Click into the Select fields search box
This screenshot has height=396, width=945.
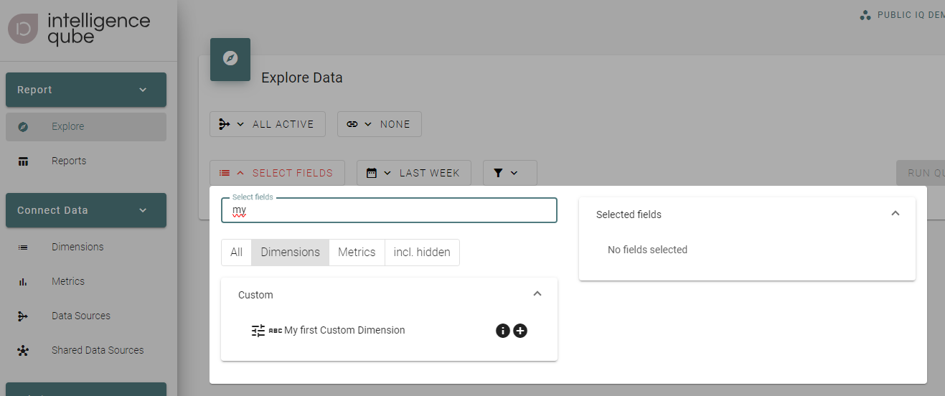pos(389,211)
